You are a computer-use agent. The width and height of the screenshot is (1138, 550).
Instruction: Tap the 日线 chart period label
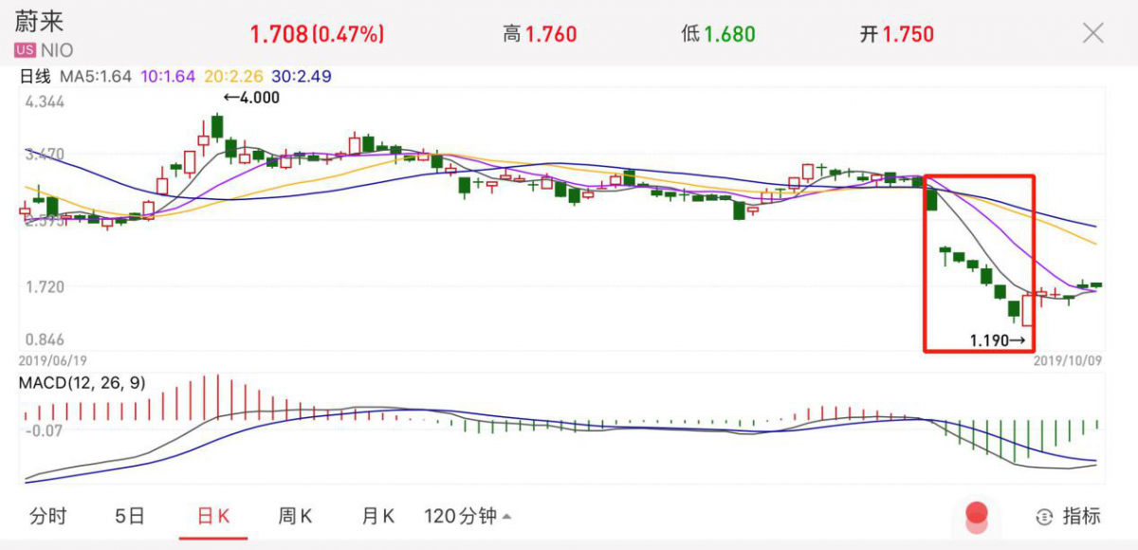point(35,77)
